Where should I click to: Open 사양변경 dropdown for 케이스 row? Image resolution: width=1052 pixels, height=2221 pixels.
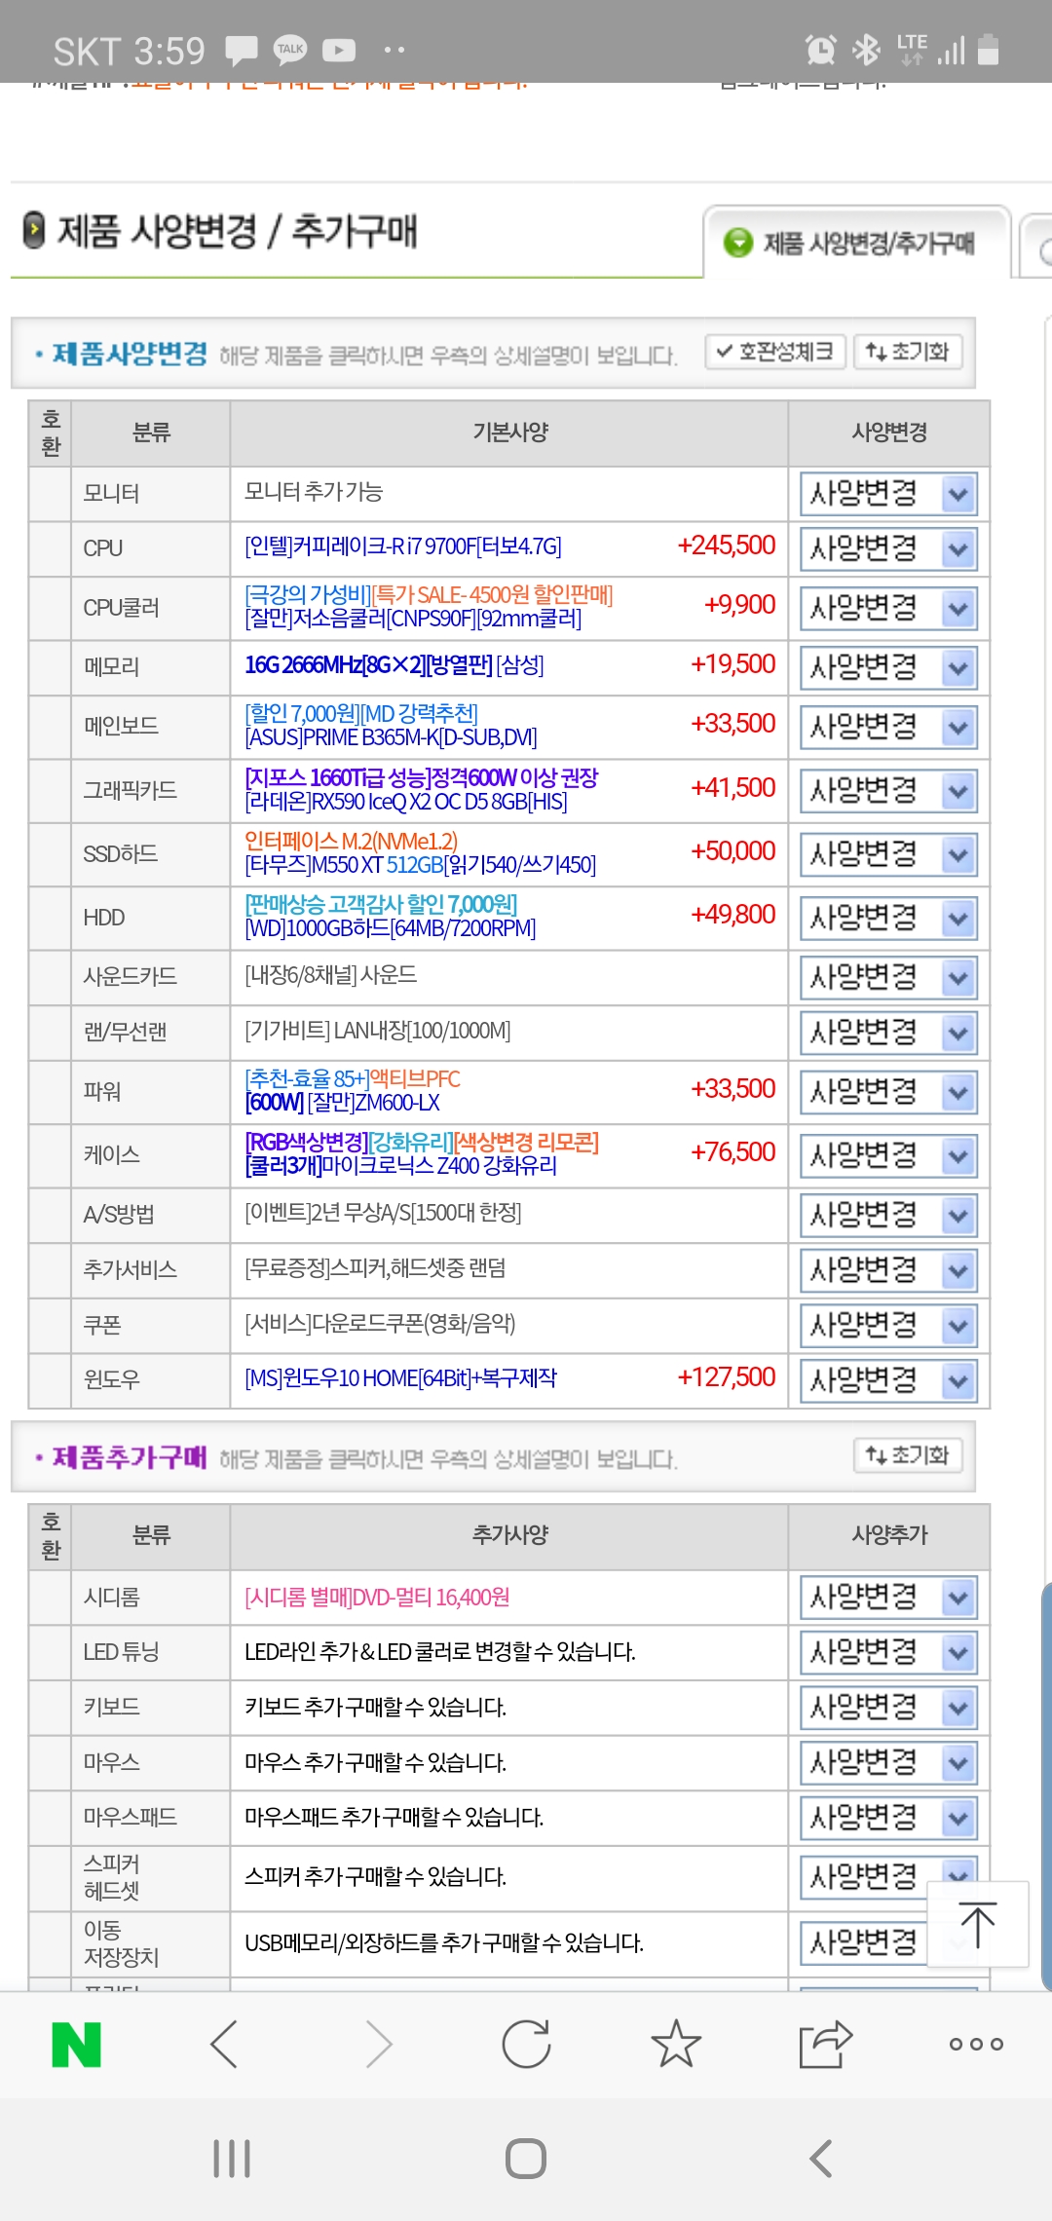pyautogui.click(x=888, y=1155)
